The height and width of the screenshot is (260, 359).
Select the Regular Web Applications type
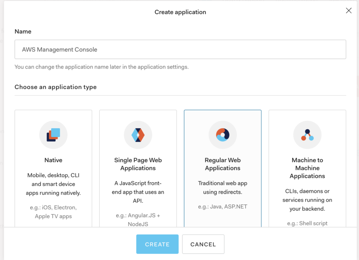[x=223, y=168]
